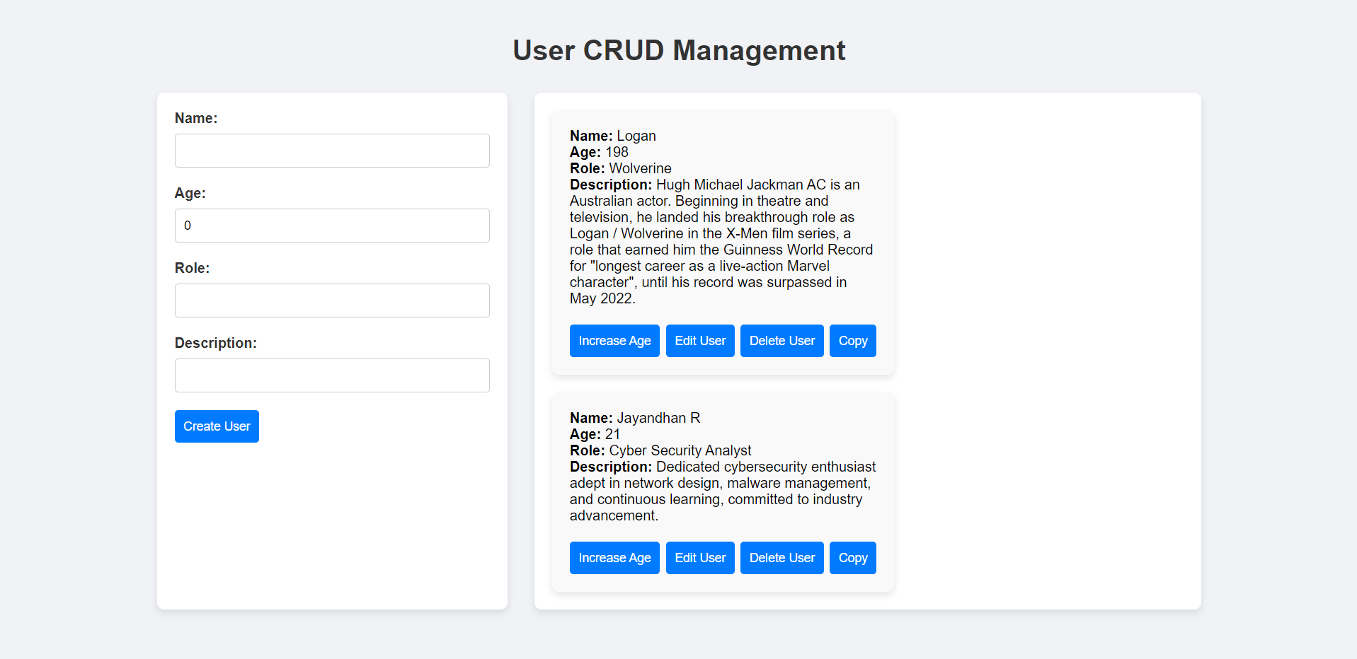Click the Age input field showing 0
The height and width of the screenshot is (659, 1357).
click(332, 226)
